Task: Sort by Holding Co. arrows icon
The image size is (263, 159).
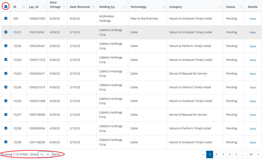Action: point(125,7)
